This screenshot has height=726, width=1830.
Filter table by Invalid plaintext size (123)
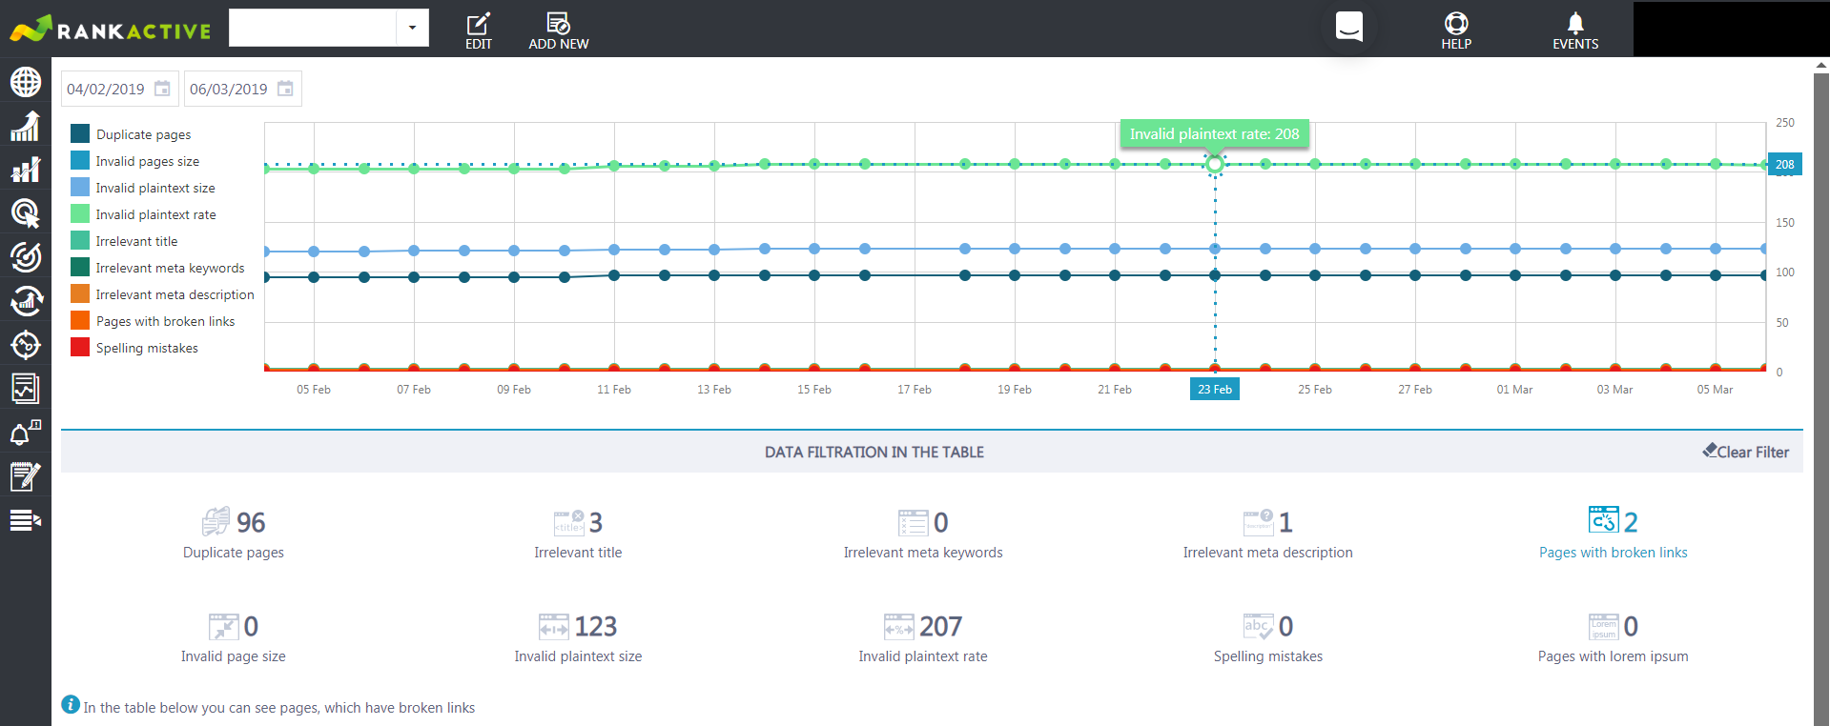578,637
